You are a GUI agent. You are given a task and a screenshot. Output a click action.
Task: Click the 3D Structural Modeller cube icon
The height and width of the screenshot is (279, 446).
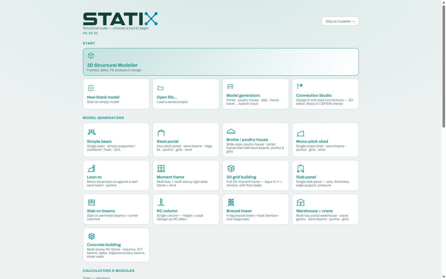click(x=91, y=56)
